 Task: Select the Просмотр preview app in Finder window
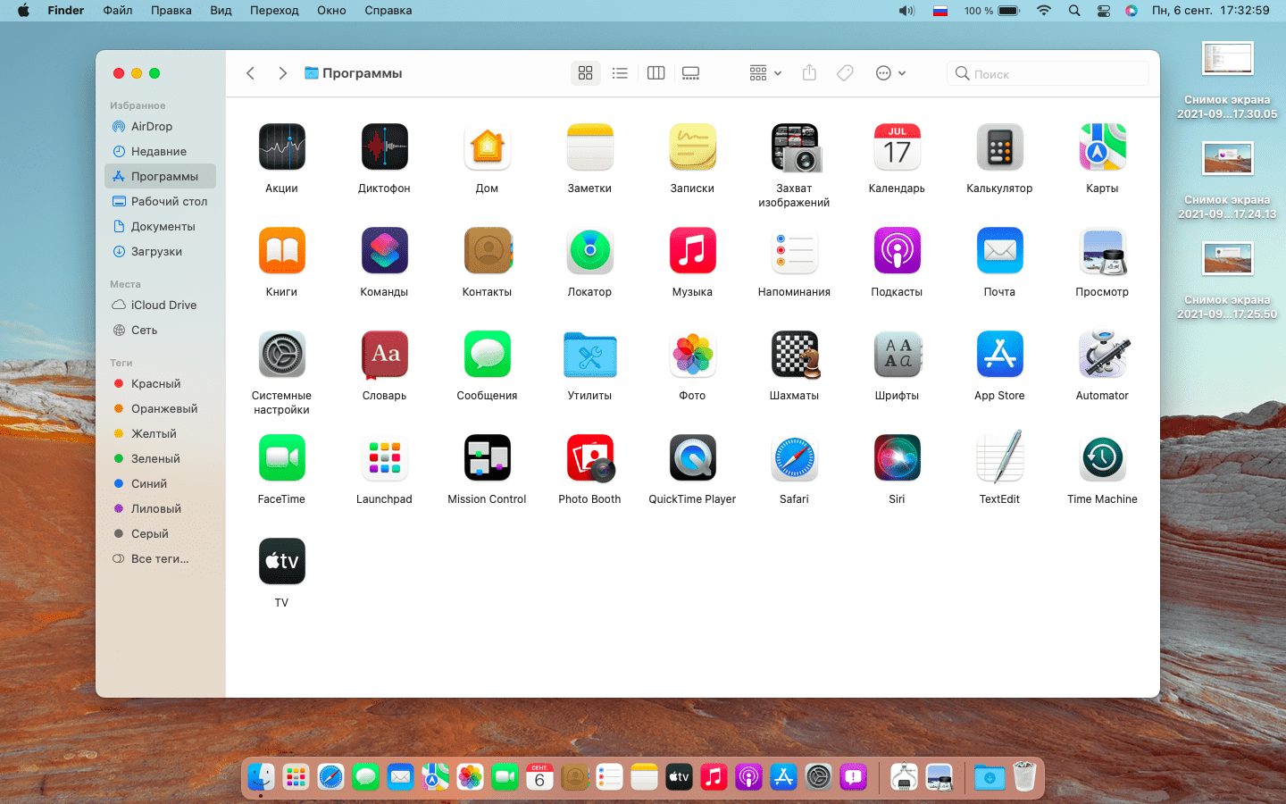coord(1102,250)
